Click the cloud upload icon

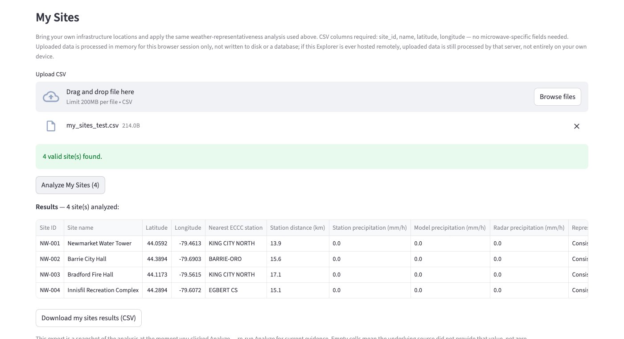(51, 97)
